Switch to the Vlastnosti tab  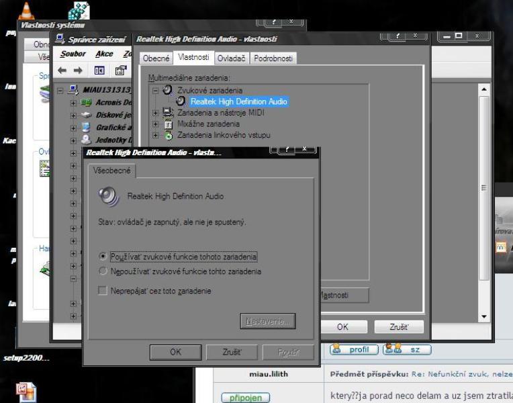[193, 57]
